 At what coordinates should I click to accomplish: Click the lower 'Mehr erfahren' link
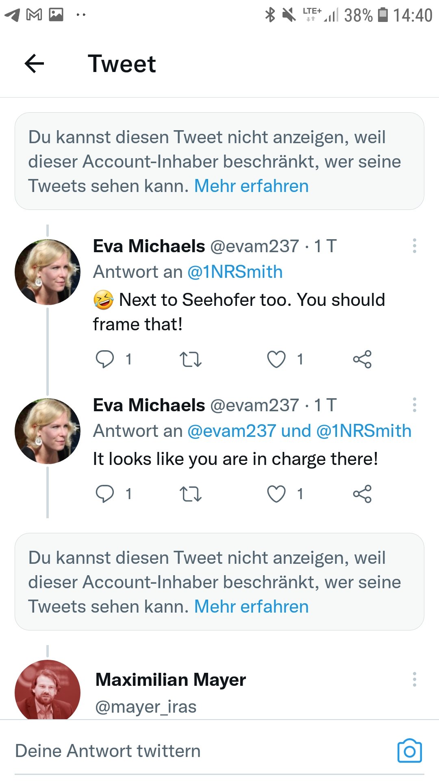(x=251, y=606)
